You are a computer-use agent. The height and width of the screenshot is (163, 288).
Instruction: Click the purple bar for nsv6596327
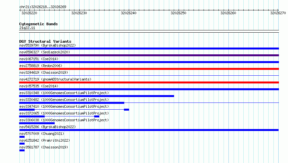(149, 55)
